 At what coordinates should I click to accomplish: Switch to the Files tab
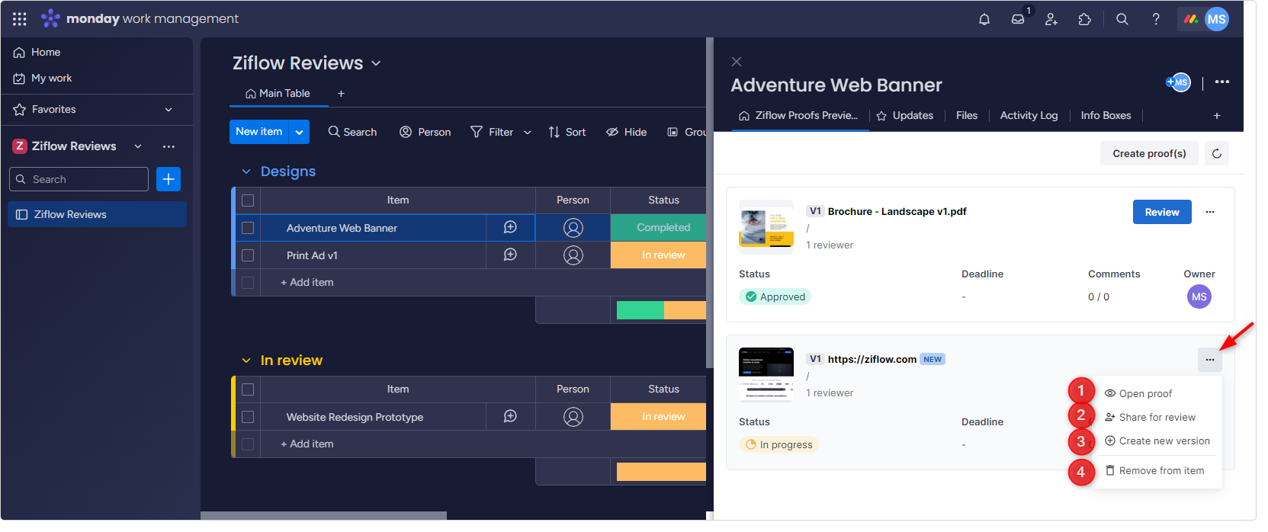[x=967, y=116]
